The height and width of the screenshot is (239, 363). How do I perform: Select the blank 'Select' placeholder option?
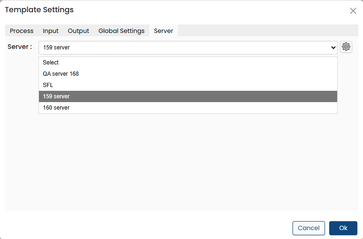(51, 63)
